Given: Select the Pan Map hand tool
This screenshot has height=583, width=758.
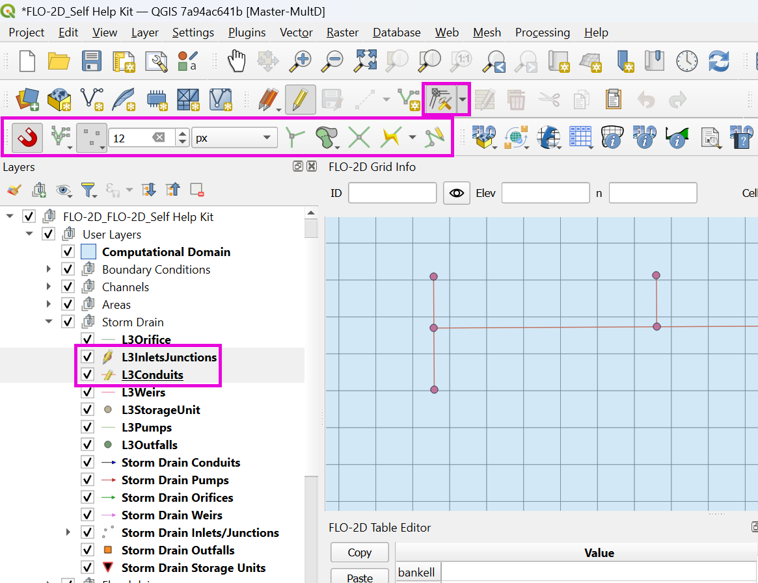Looking at the screenshot, I should [x=236, y=62].
